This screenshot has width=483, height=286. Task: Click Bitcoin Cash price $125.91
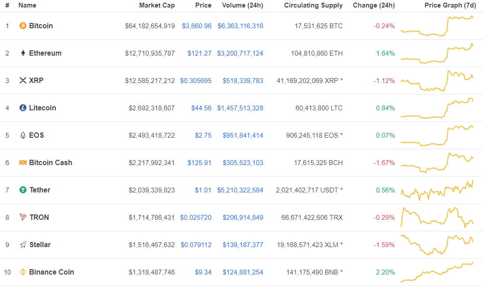200,163
